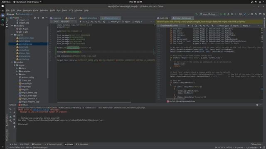Print CMake output with printer icon
The height and width of the screenshot is (149, 266).
(14, 123)
